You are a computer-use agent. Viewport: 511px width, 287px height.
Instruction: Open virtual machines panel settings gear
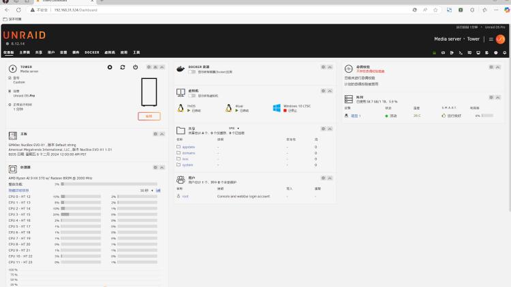tap(323, 90)
